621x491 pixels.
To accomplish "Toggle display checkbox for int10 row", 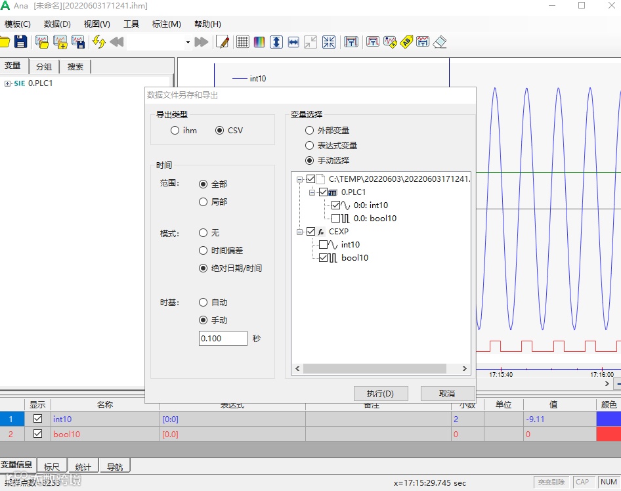I will (x=37, y=419).
